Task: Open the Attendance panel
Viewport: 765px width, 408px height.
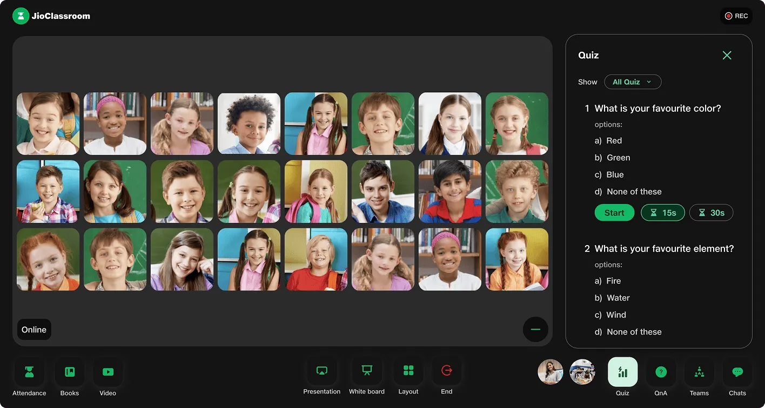Action: coord(29,372)
